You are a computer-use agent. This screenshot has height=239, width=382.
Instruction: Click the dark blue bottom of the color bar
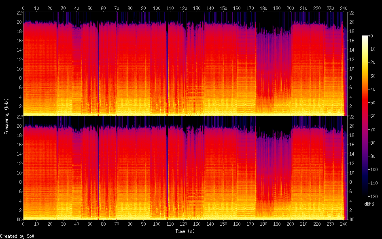tap(365, 194)
